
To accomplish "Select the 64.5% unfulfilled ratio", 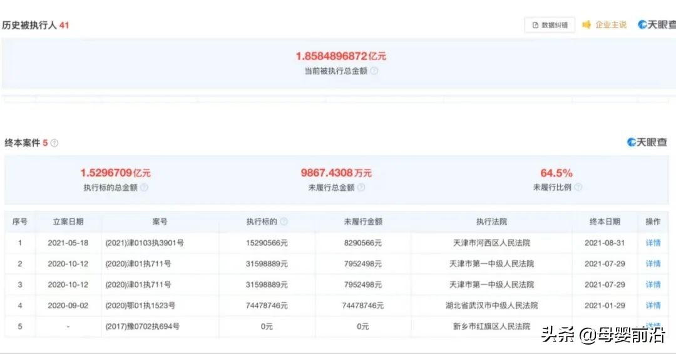I will 556,173.
